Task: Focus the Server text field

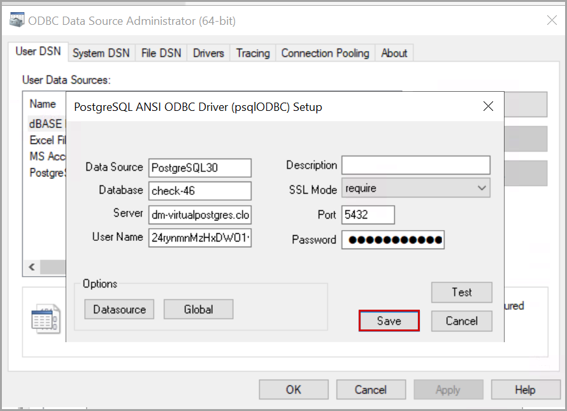Action: pos(199,214)
